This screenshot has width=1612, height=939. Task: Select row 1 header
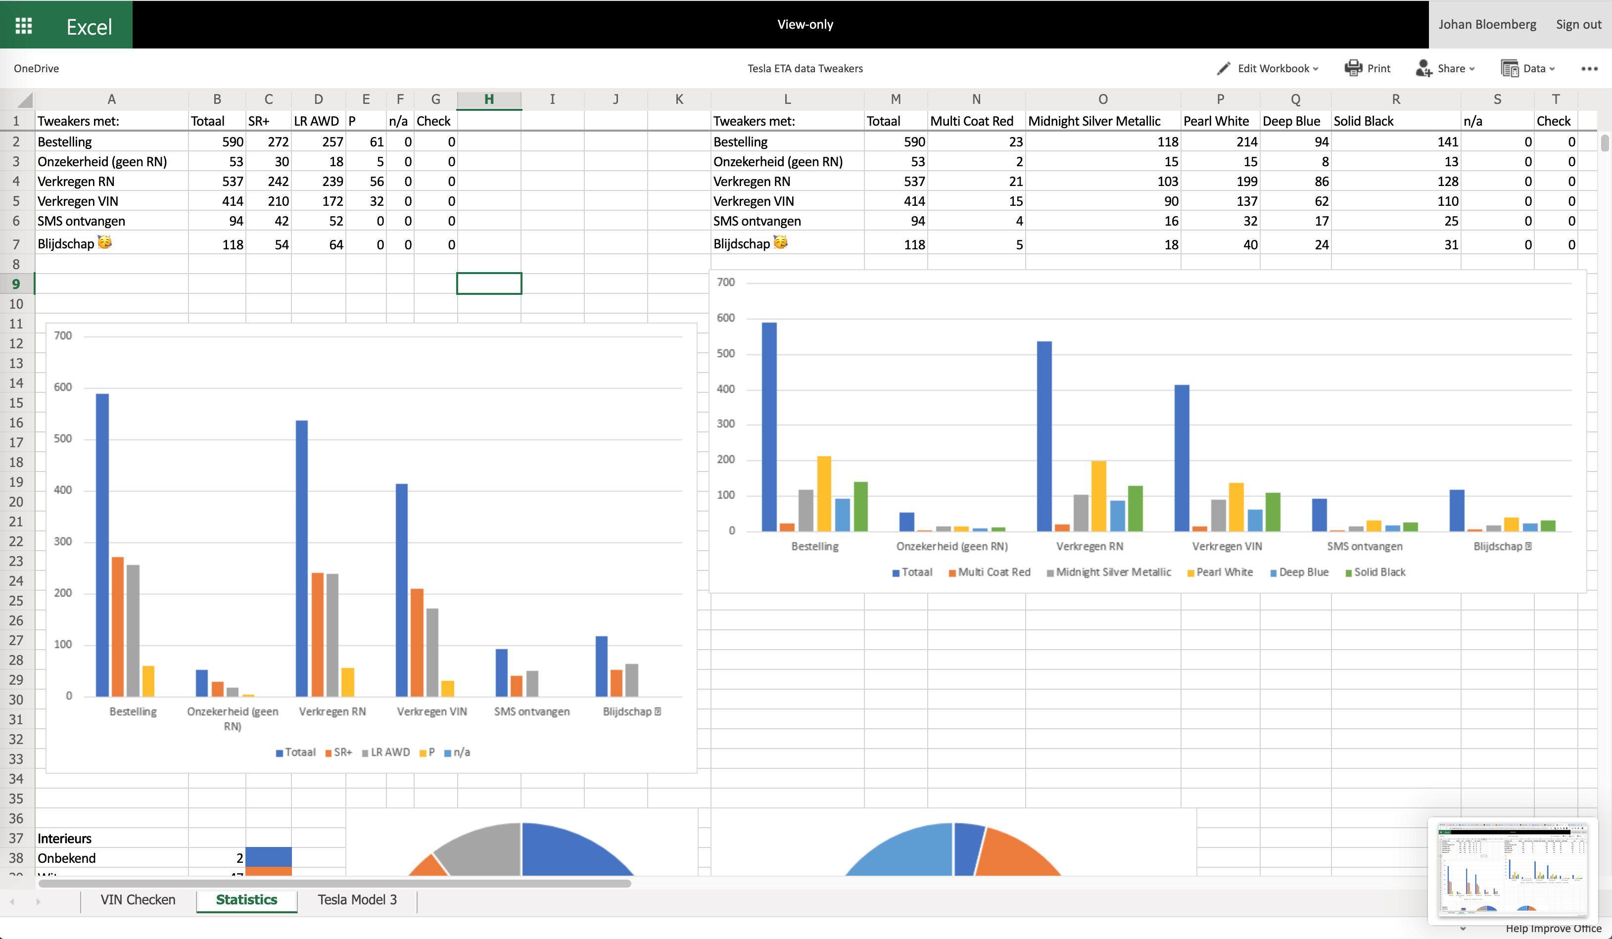tap(16, 121)
